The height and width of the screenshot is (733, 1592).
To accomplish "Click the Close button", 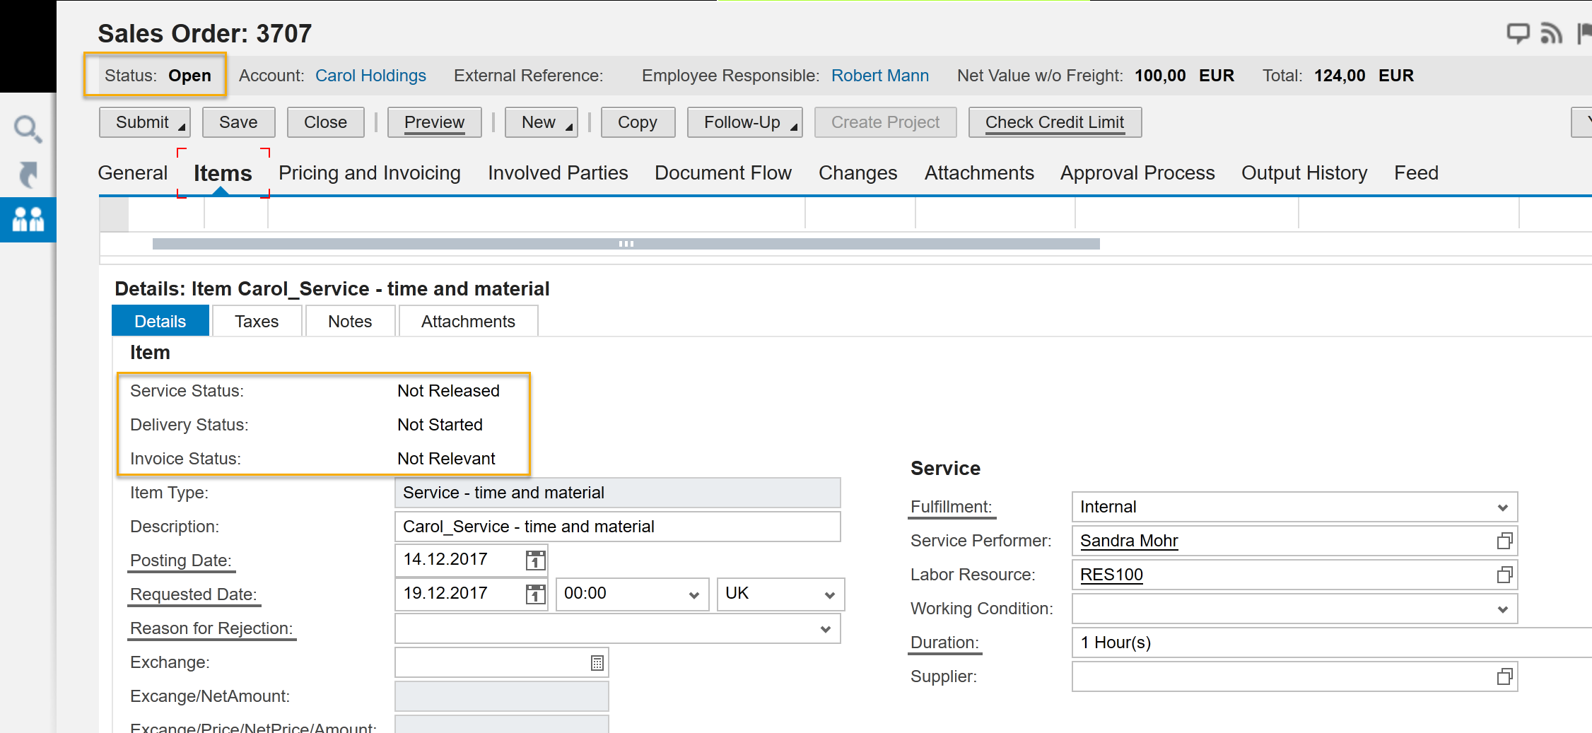I will (x=325, y=122).
